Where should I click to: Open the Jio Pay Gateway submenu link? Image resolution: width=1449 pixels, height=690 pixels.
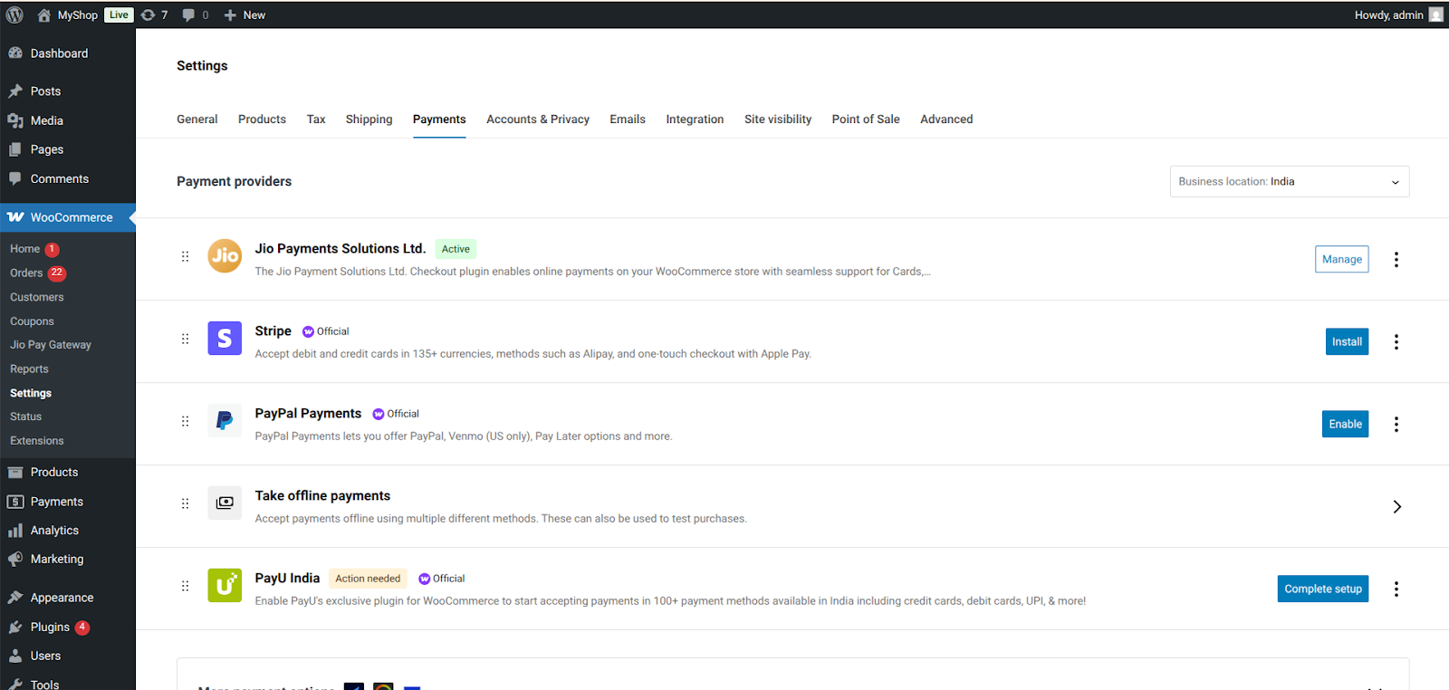coord(51,345)
